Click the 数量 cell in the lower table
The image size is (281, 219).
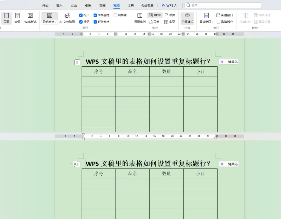click(167, 174)
